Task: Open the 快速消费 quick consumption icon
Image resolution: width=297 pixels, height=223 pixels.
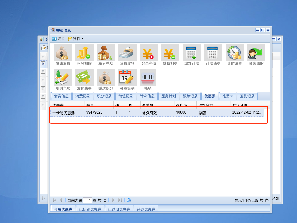Action: 63,55
